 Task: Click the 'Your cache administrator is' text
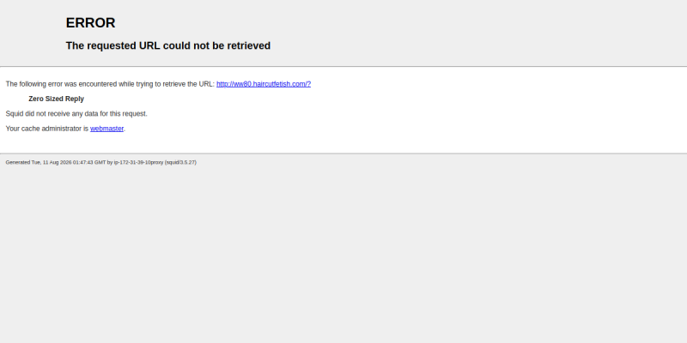(x=47, y=129)
